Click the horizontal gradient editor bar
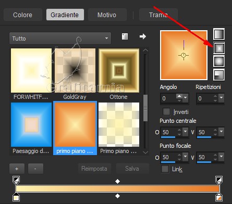The image size is (232, 204). pyautogui.click(x=117, y=188)
